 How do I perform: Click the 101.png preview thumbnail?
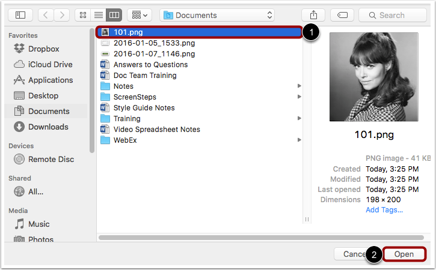(x=373, y=77)
